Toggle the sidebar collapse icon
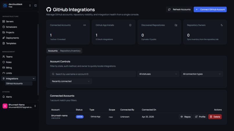Viewport: 234px width, 131px height. pos(35,5)
